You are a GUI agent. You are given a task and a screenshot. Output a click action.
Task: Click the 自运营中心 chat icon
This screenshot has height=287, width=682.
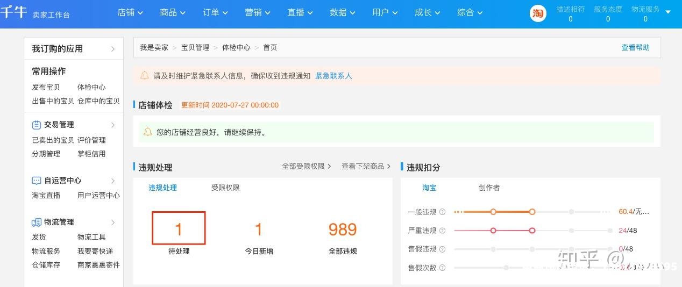click(37, 181)
